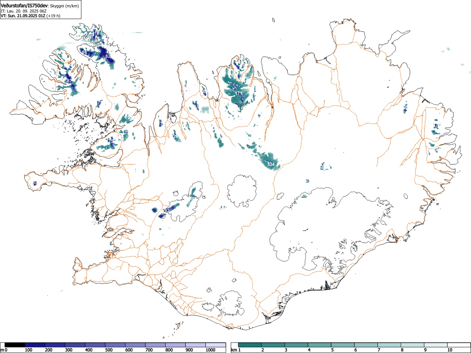Click the 'km' unit label of the right legend

point(234,350)
